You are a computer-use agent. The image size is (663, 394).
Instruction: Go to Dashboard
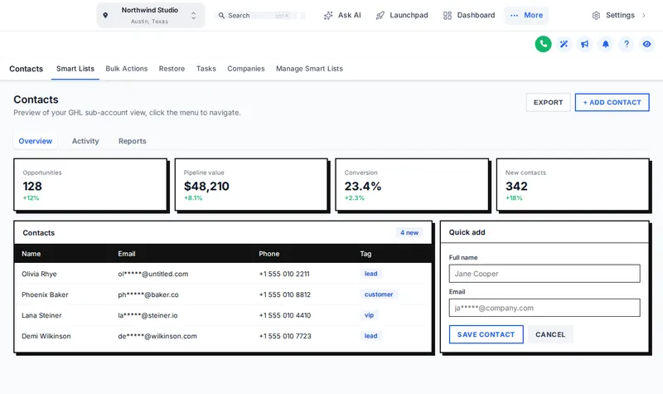click(x=469, y=15)
